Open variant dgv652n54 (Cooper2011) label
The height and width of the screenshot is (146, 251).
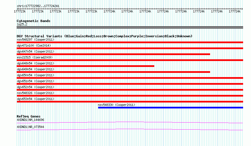coord(36,87)
